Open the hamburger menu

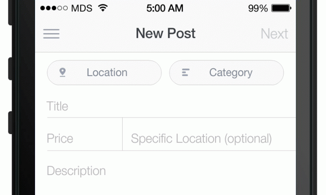pyautogui.click(x=51, y=34)
